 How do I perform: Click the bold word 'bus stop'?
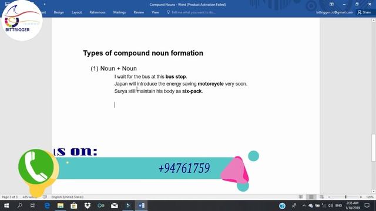tap(176, 77)
